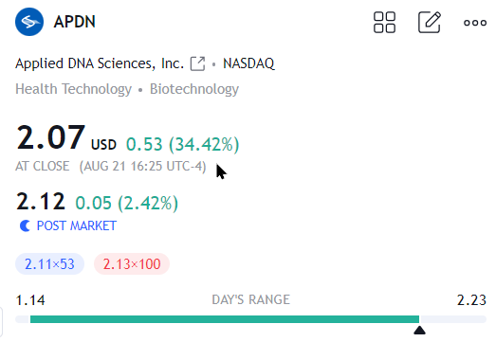Screen dimensions: 496x342
Task: Click the 2.13×100 ask pill
Action: 132,264
